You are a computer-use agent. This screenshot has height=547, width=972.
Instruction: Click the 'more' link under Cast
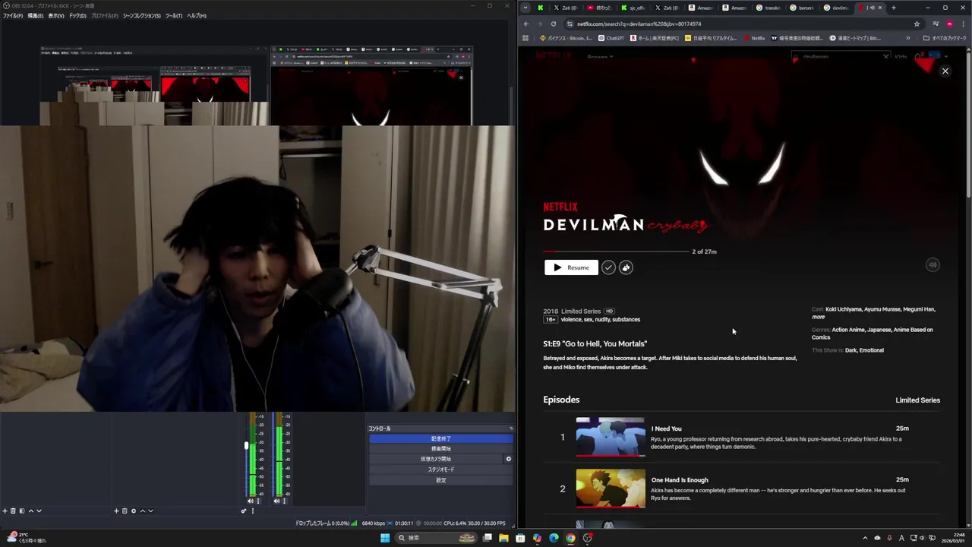pos(818,317)
